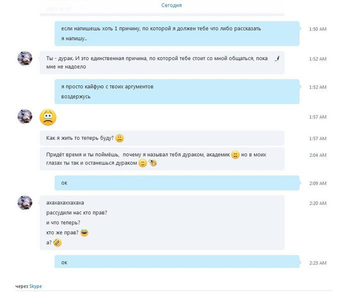The width and height of the screenshot is (350, 292).
Task: Select the 'ок' message sent at 2:09 AM
Action: (177, 183)
